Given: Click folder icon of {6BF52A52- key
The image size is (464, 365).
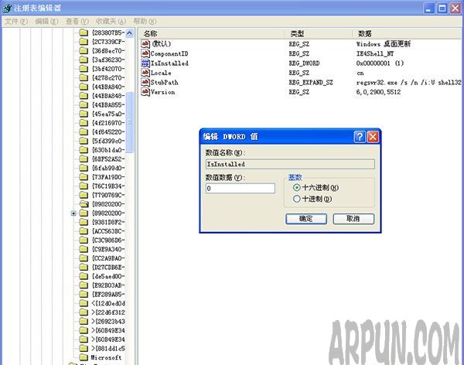Looking at the screenshot, I should 84,159.
